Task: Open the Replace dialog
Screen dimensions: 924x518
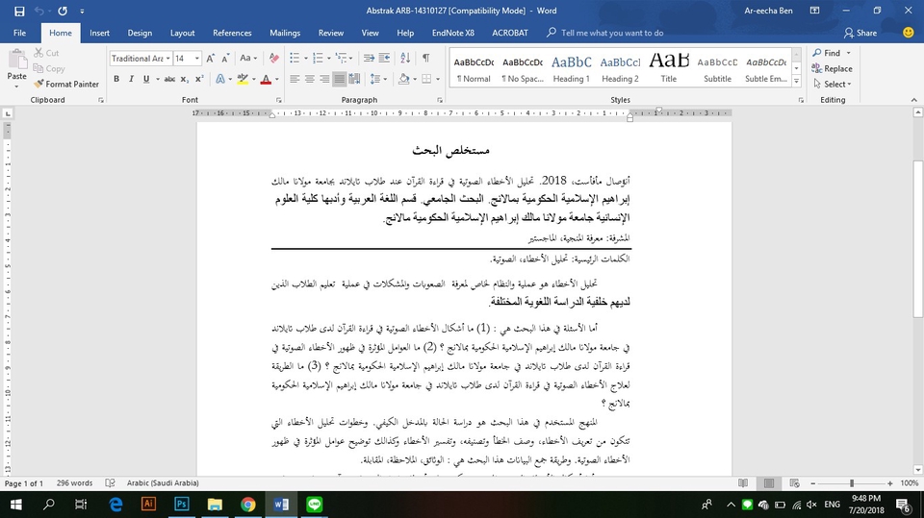Action: pos(832,69)
